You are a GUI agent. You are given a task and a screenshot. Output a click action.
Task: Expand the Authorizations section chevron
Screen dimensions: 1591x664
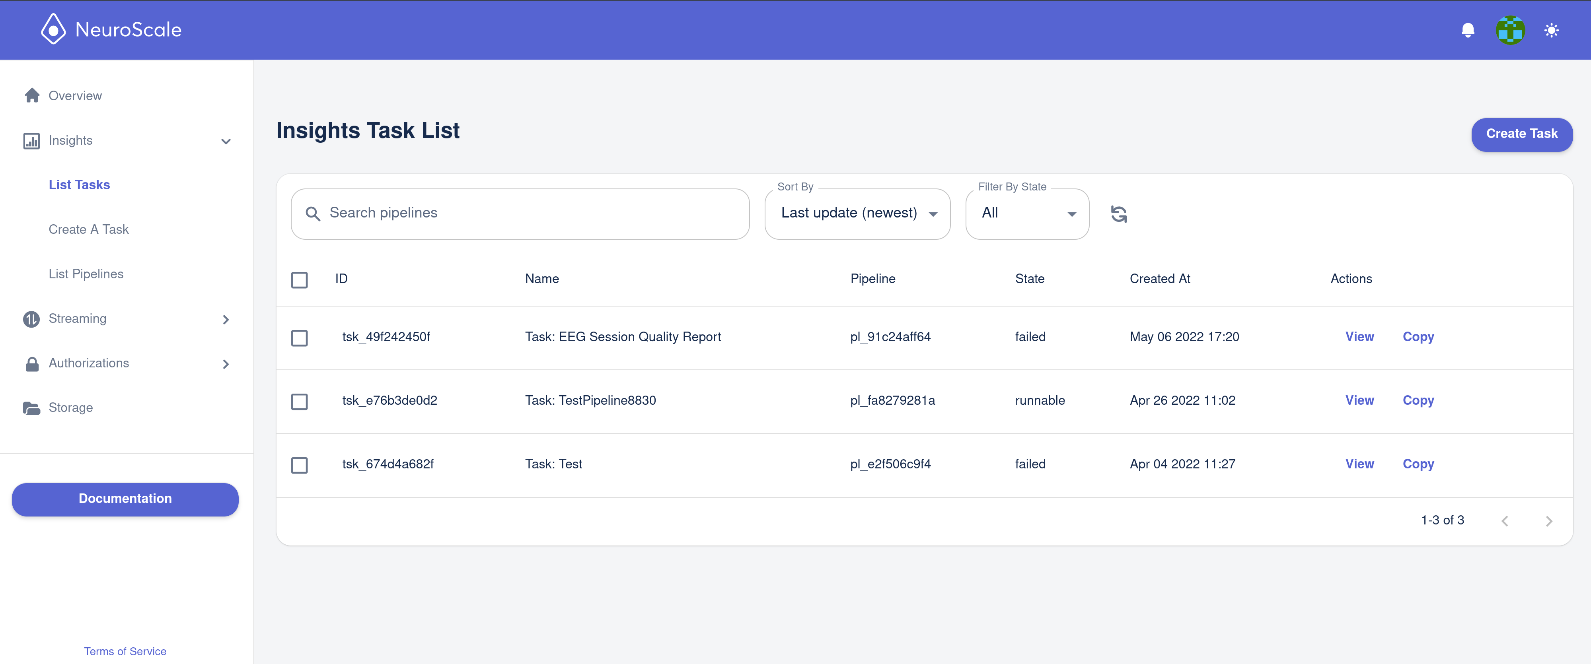pos(226,364)
